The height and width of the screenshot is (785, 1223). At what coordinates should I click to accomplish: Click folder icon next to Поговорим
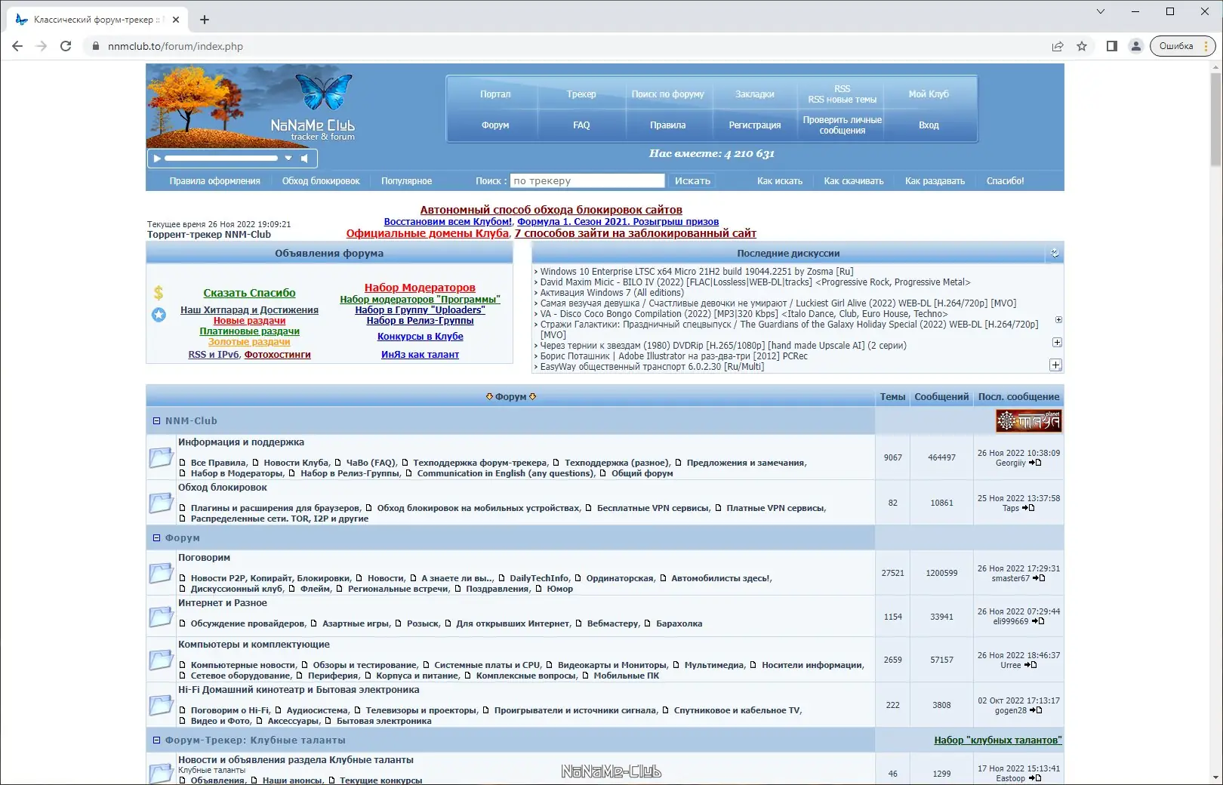coord(161,573)
